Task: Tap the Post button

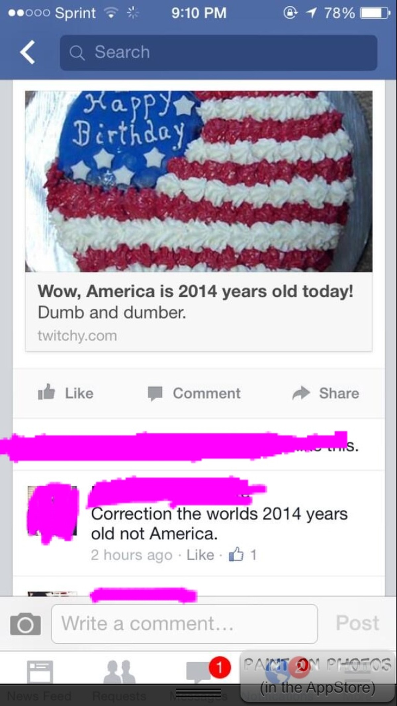Action: 357,623
